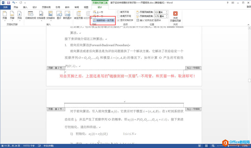
Task: Click the proofing icon in status bar
Action: (39, 146)
